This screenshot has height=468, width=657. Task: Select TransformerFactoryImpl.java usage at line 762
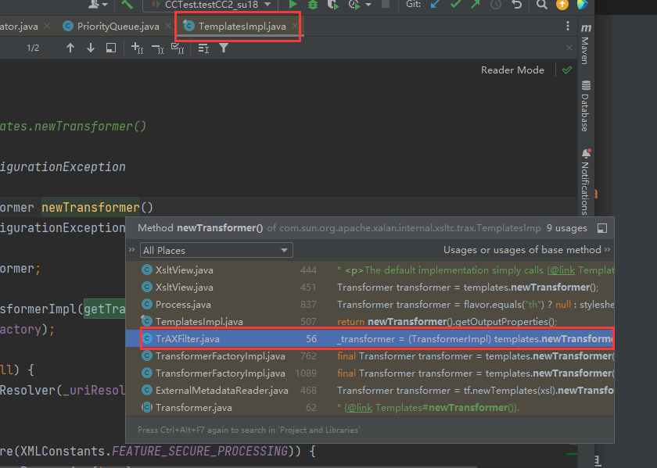pos(370,355)
